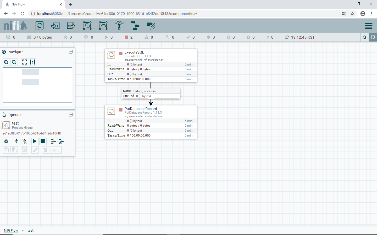Select the failure, success connection label
This screenshot has height=235, width=377.
(x=144, y=91)
